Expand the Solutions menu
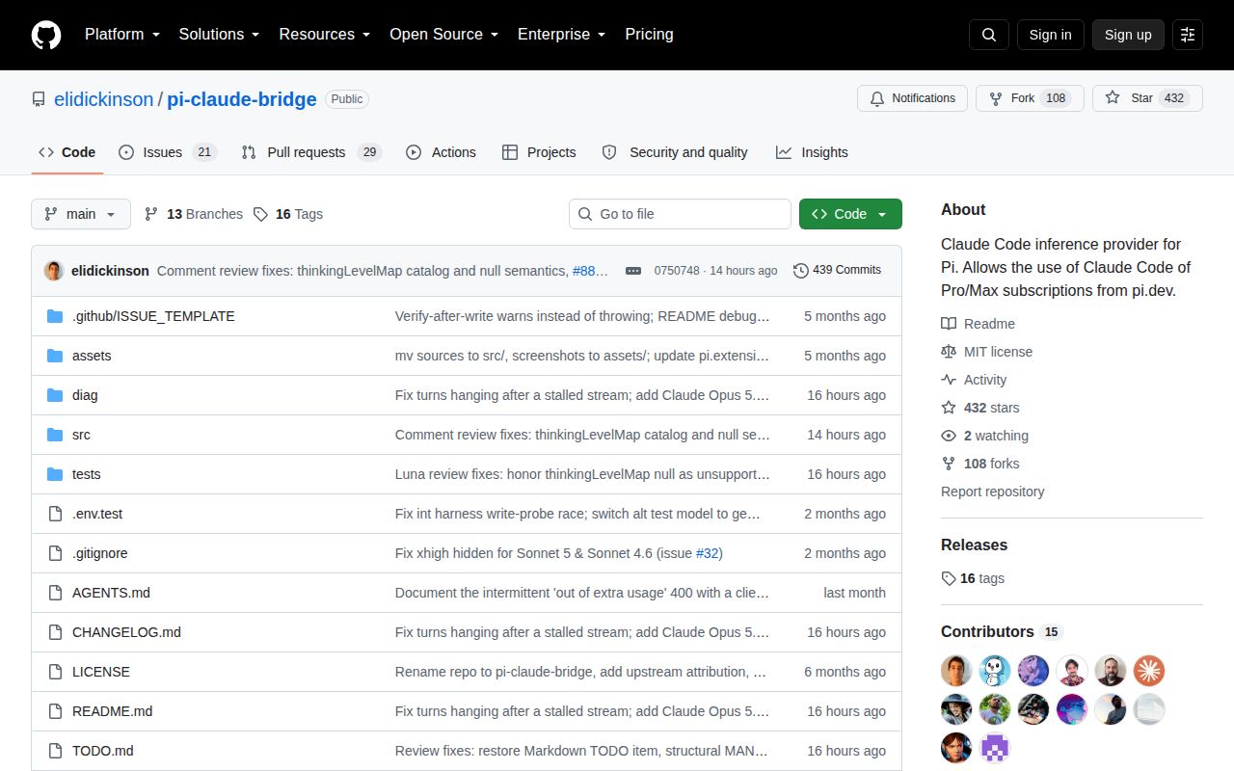Screen dimensions: 1234x771 tap(220, 35)
